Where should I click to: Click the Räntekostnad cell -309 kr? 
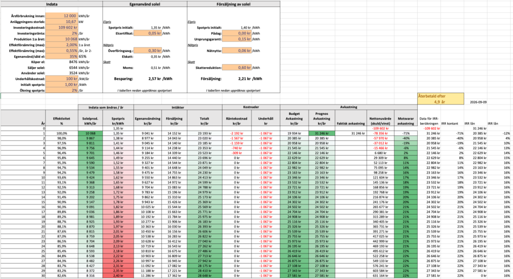pos(237,153)
